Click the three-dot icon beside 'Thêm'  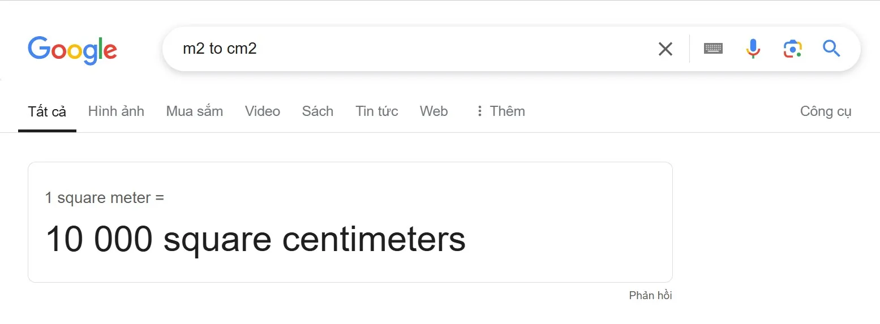coord(479,111)
